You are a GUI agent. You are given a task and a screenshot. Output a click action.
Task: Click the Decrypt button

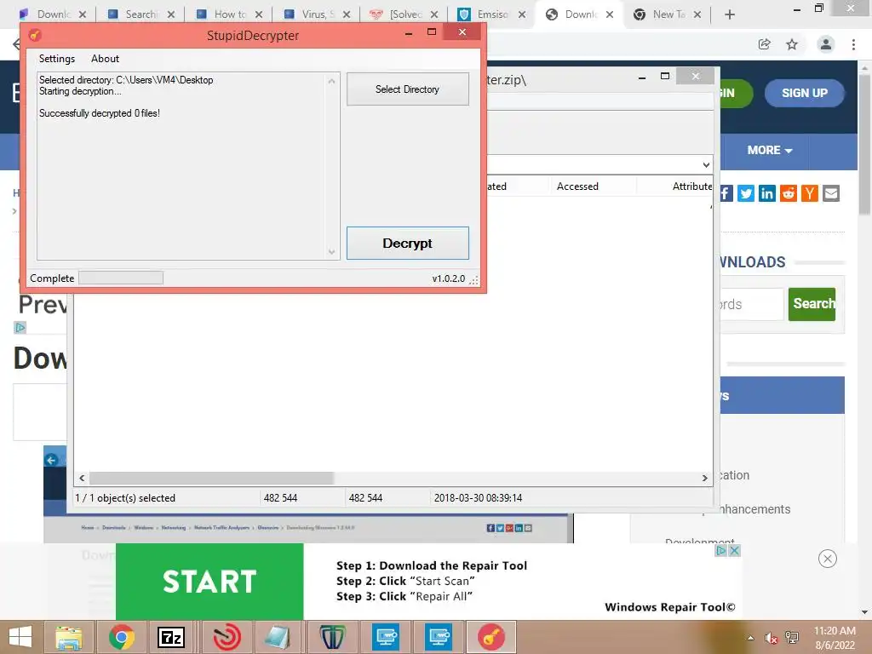point(407,243)
